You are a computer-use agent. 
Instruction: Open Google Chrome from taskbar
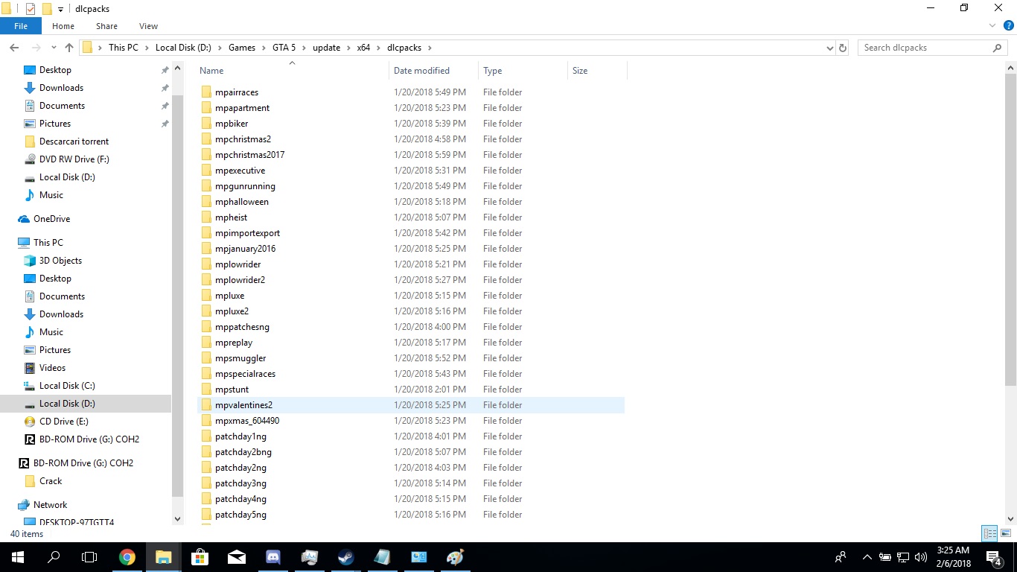[x=127, y=557]
